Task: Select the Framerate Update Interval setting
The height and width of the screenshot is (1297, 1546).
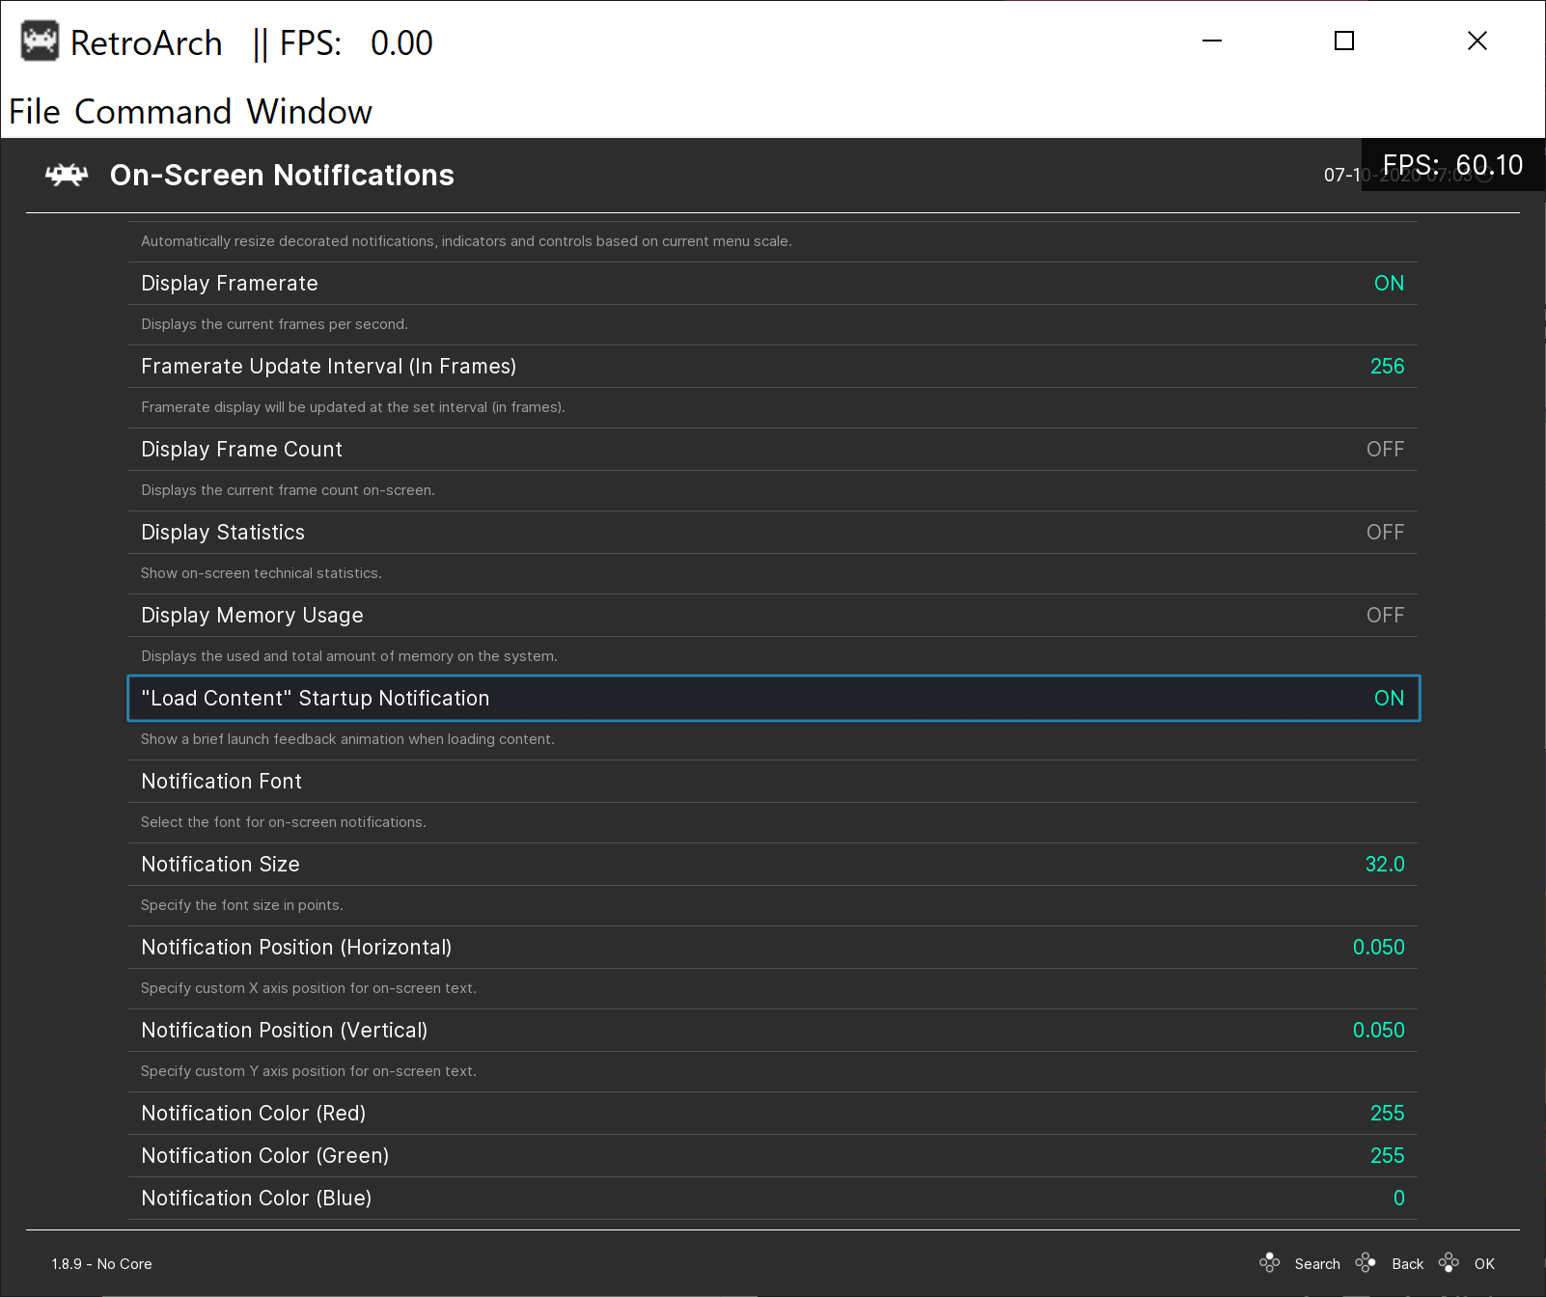Action: click(772, 366)
